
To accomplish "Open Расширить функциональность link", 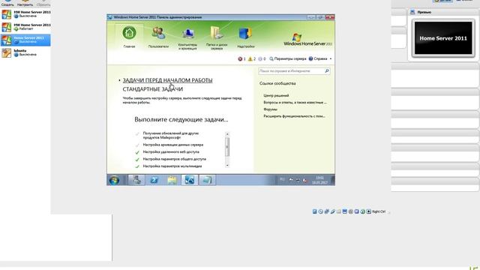I will pos(294,116).
